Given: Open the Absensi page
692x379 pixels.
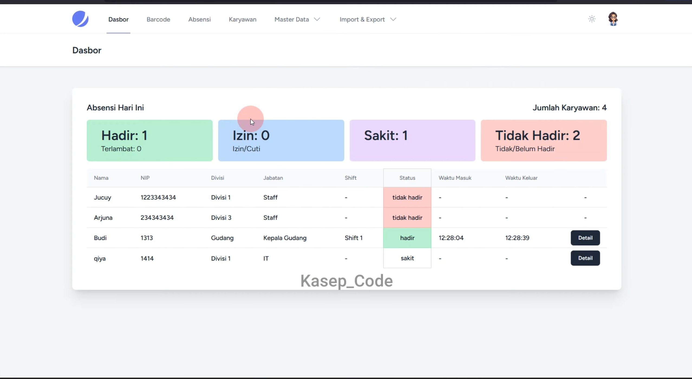Looking at the screenshot, I should [x=200, y=19].
